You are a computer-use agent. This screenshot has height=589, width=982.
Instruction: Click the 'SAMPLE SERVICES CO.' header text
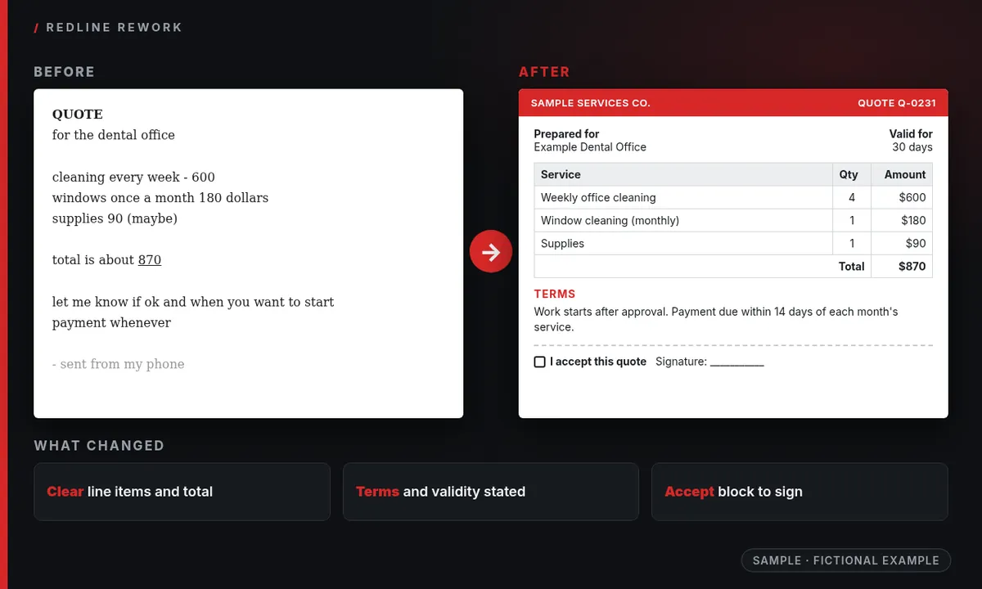(x=590, y=103)
